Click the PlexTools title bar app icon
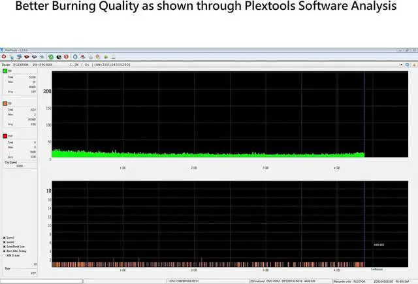Image resolution: width=418 pixels, height=284 pixels. click(3, 50)
